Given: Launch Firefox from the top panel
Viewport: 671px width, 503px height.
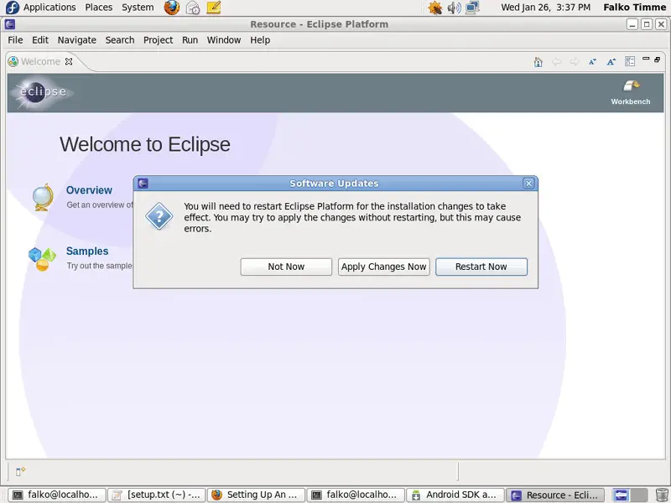Looking at the screenshot, I should (x=172, y=8).
